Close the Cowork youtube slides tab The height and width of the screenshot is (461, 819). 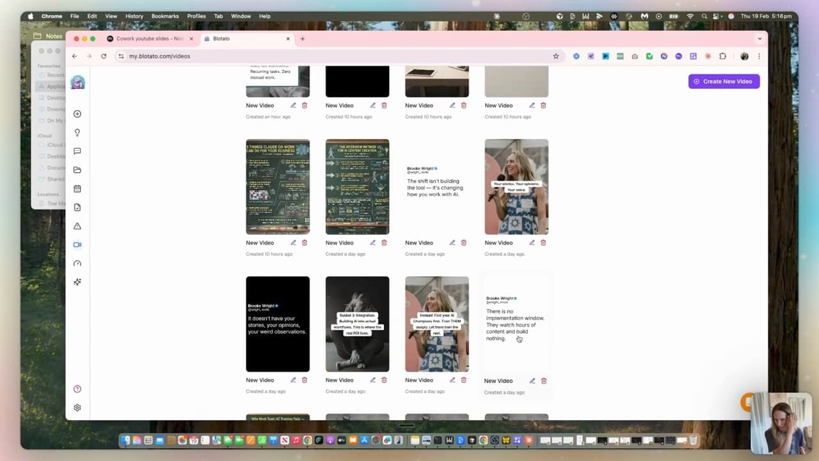click(x=191, y=38)
